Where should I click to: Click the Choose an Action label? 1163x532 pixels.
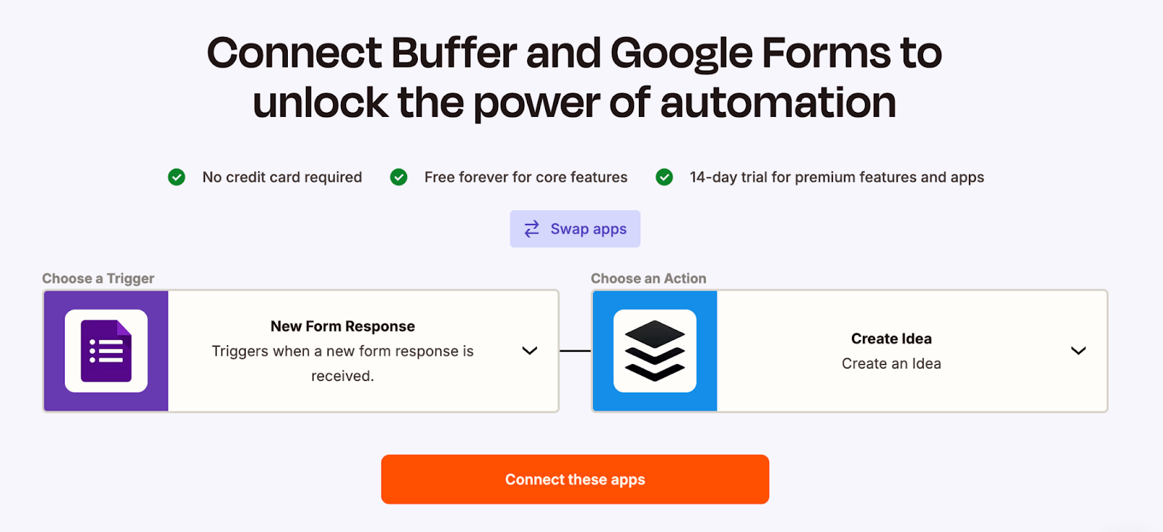[x=648, y=278]
